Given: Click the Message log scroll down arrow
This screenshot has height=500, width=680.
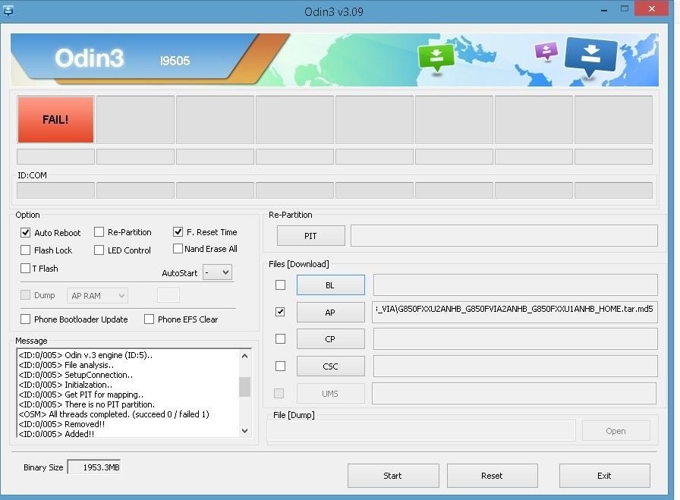Looking at the screenshot, I should [244, 431].
